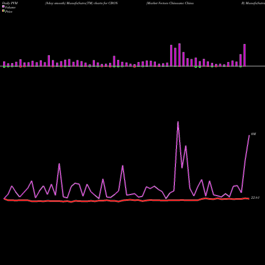Click the right end of the red price line
The image size is (265, 265).
coord(249,199)
